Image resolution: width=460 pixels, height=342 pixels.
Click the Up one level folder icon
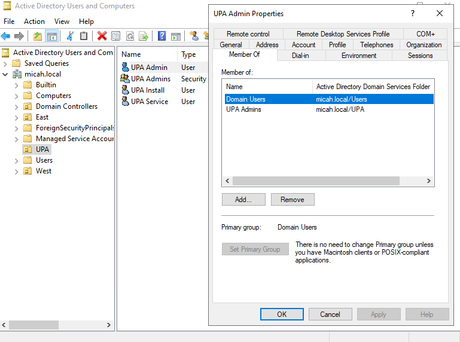(38, 36)
